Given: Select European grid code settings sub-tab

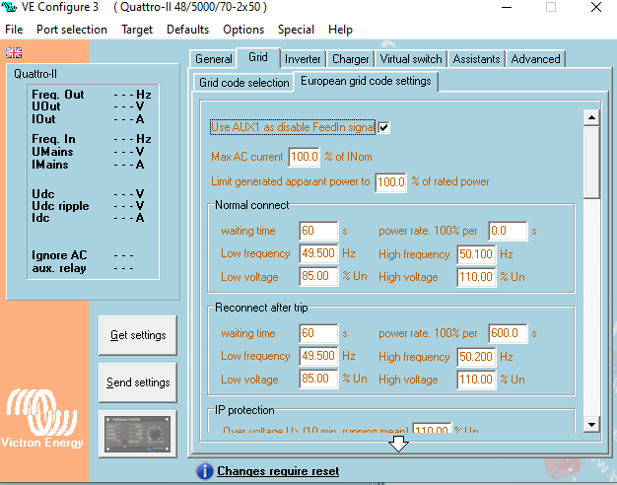Looking at the screenshot, I should click(366, 81).
